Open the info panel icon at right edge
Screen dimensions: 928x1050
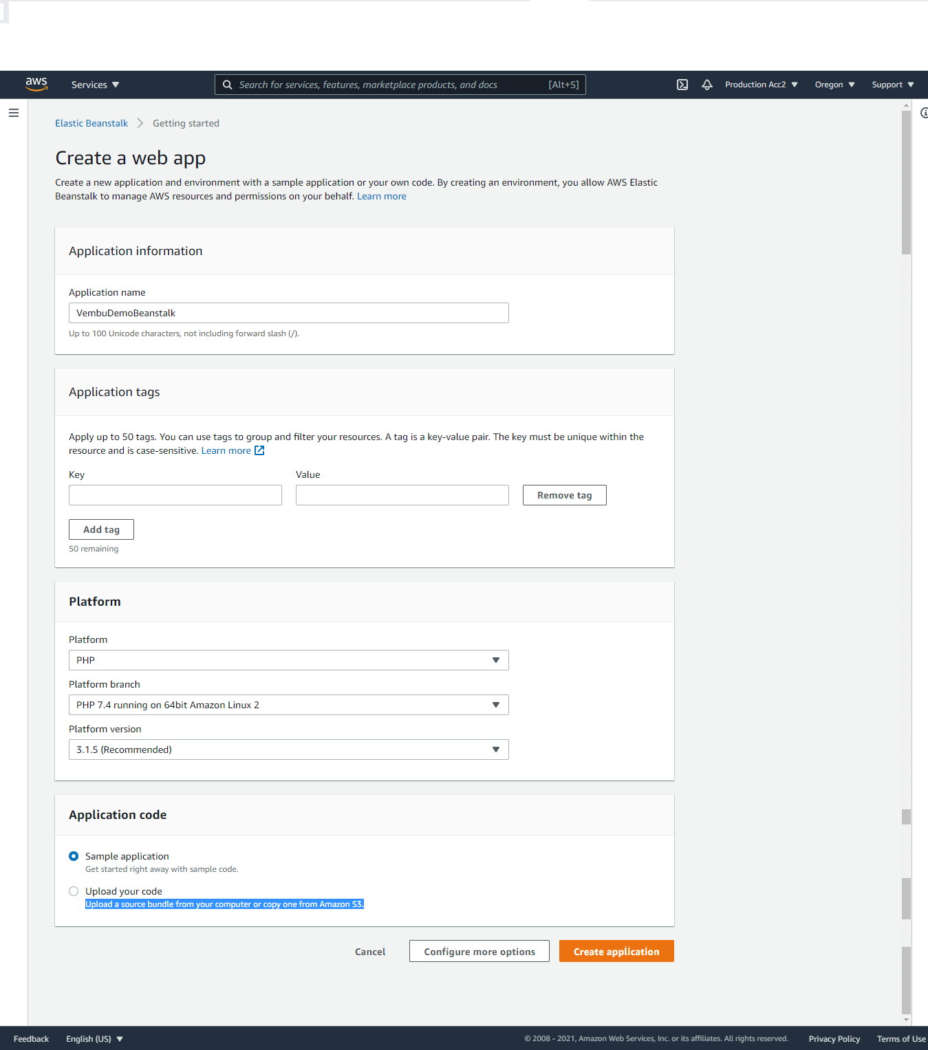[x=924, y=113]
